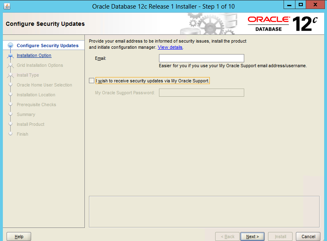This screenshot has height=241, width=327.
Task: Maximize the installer window
Action: click(x=300, y=5)
